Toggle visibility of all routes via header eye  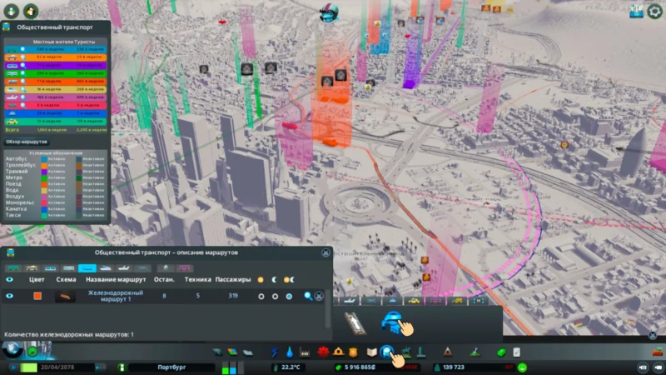click(x=9, y=279)
